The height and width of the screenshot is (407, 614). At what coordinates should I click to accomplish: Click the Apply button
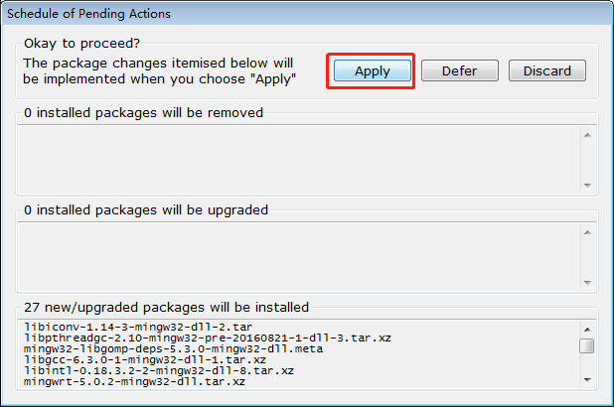pos(372,70)
